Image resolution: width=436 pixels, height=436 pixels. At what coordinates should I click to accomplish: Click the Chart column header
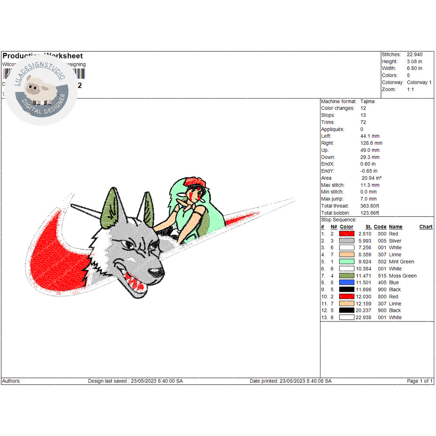(x=426, y=227)
